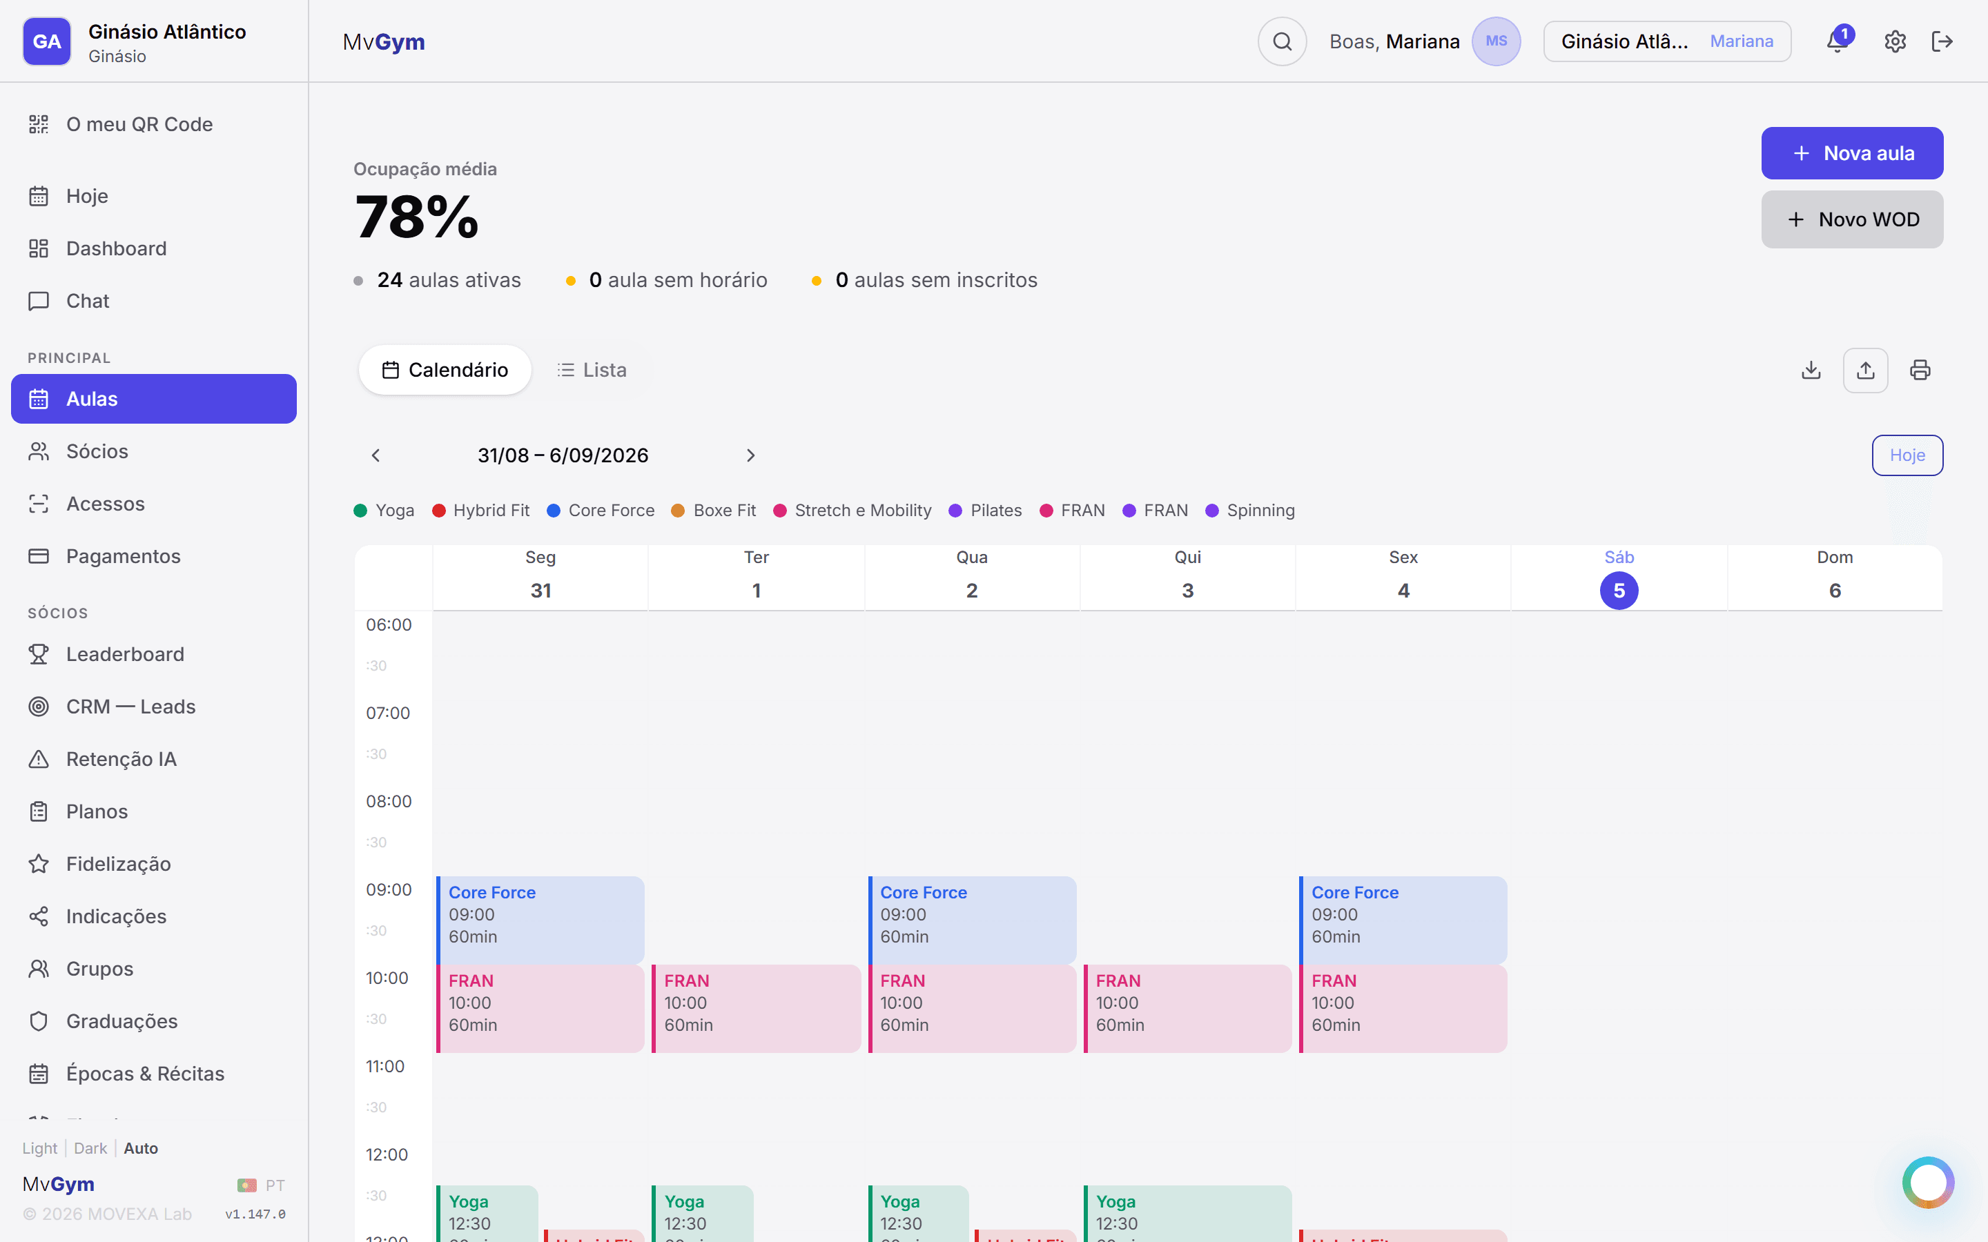
Task: Open Monday 09:00 Core Force class
Action: [540, 920]
